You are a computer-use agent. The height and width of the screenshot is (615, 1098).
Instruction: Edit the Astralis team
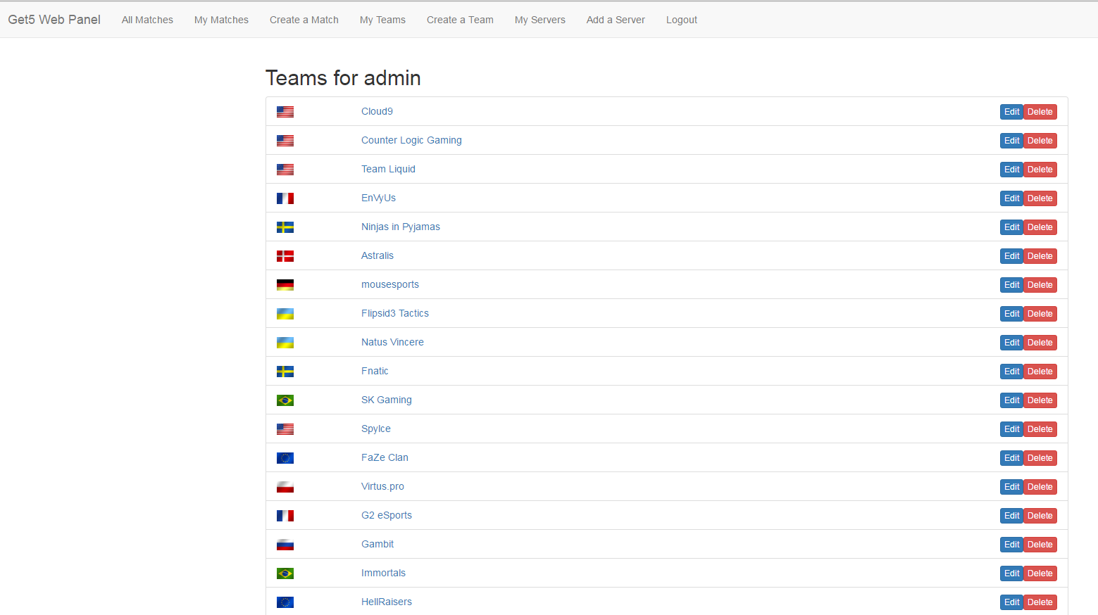pyautogui.click(x=1011, y=256)
